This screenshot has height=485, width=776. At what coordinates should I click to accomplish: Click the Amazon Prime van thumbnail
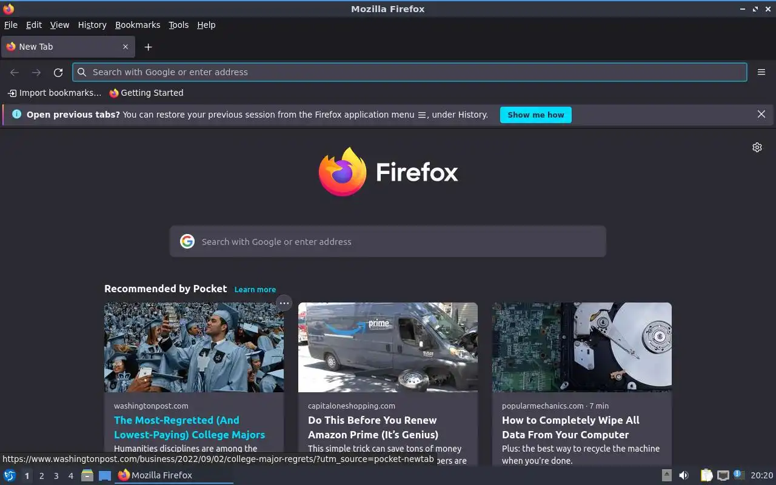(x=388, y=347)
